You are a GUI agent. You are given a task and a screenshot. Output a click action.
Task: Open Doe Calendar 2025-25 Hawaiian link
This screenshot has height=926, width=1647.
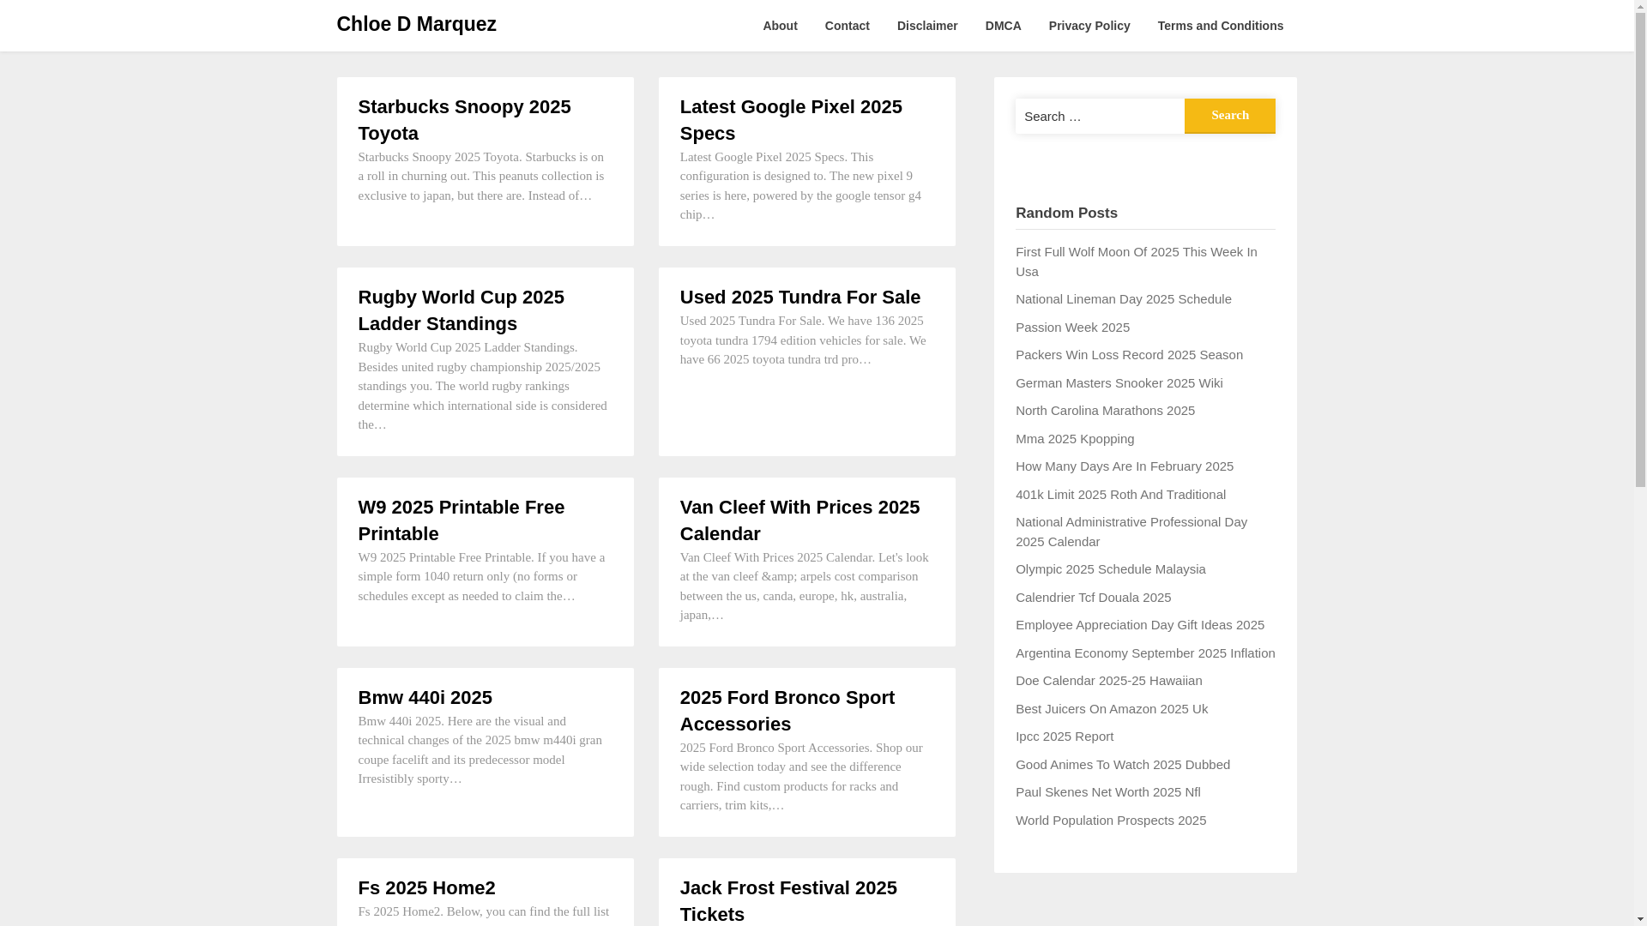coord(1109,681)
